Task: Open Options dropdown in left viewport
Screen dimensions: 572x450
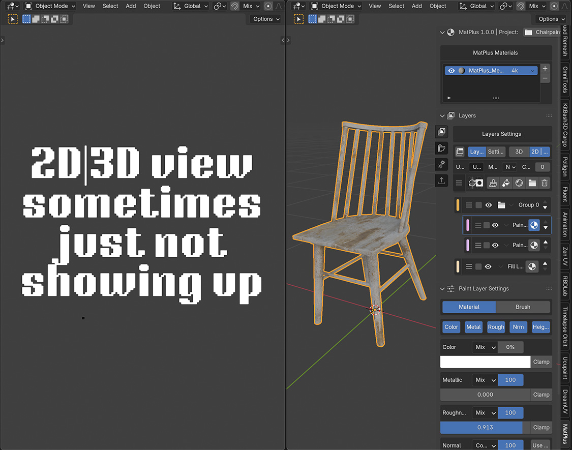Action: [266, 19]
